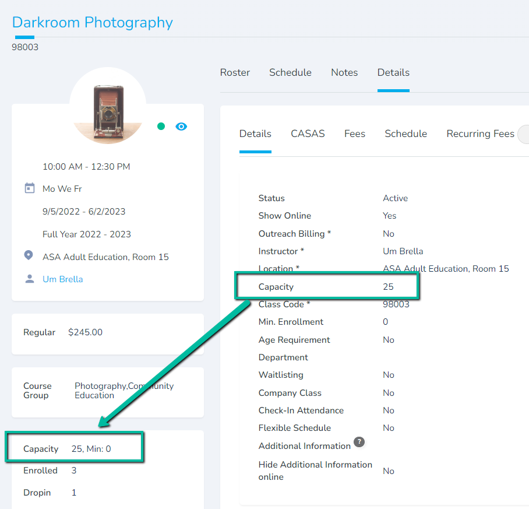Select the top-level Details tab beside Notes
This screenshot has width=529, height=509.
393,73
